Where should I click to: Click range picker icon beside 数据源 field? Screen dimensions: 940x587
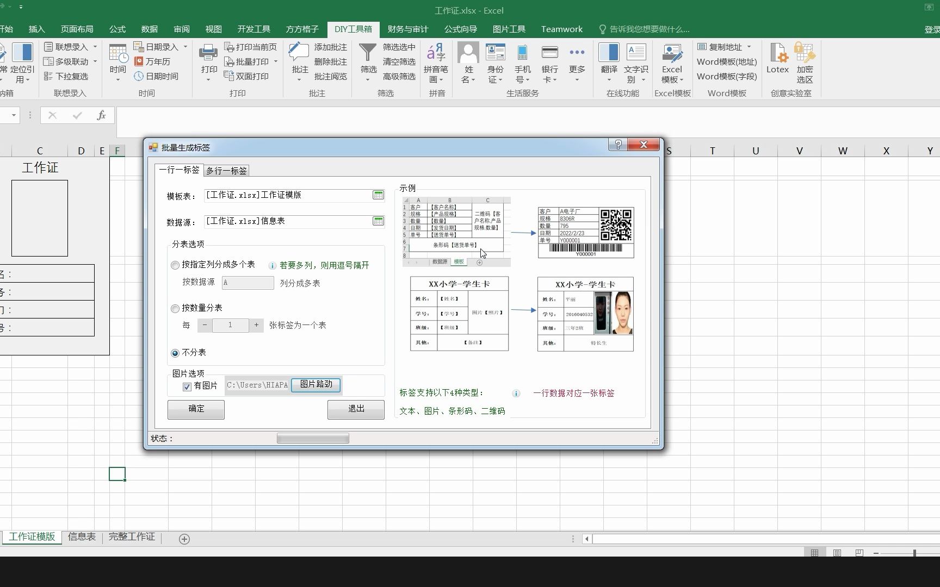click(378, 221)
